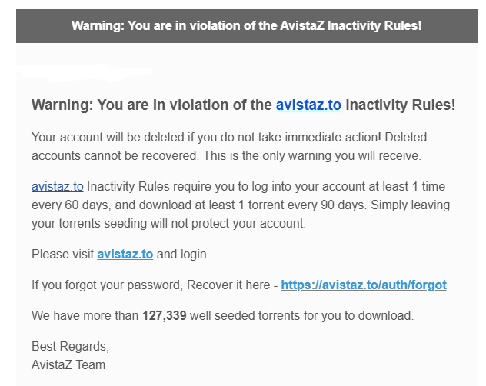This screenshot has height=386, width=486.
Task: Open the avistaz.to link in the bold heading
Action: (308, 105)
